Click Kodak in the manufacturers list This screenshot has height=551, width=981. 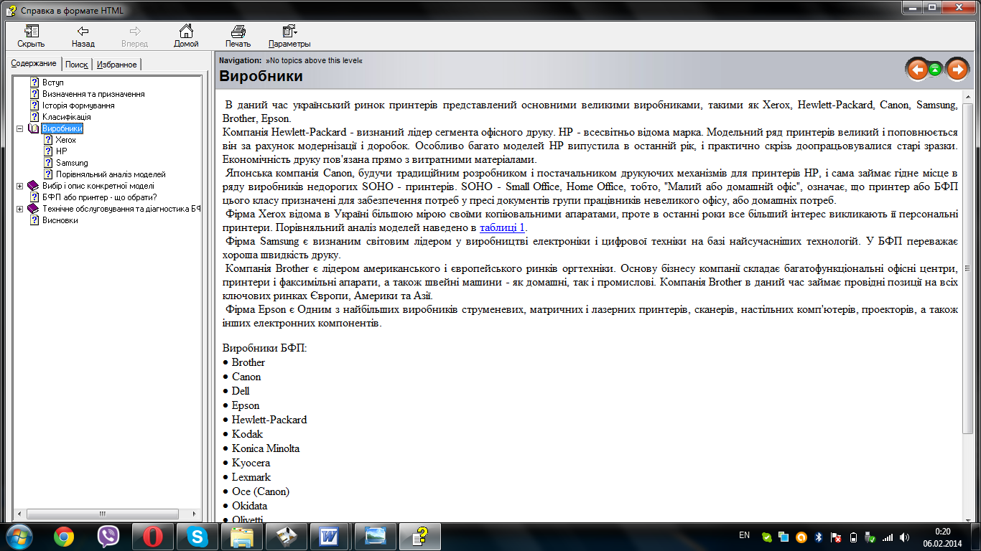point(247,434)
